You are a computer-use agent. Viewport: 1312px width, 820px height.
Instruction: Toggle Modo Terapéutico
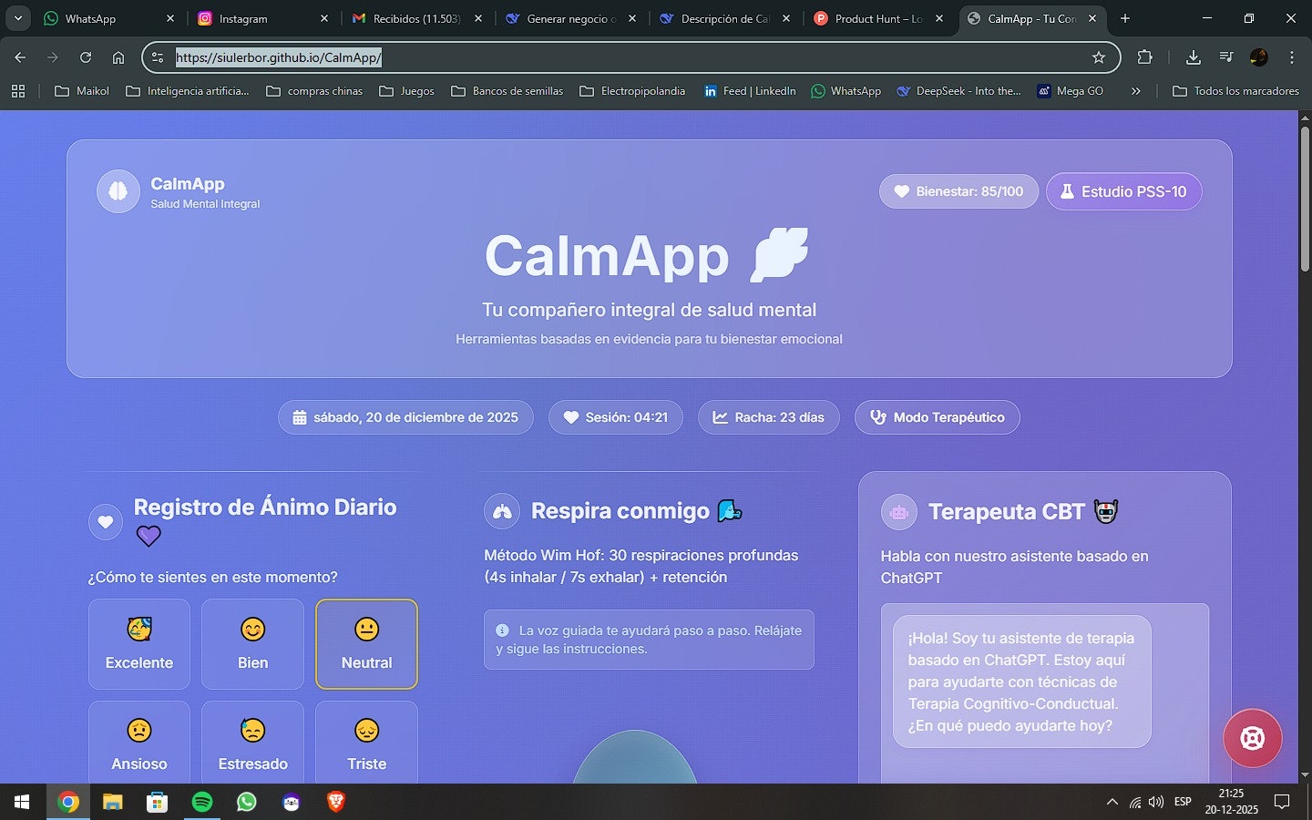tap(937, 417)
